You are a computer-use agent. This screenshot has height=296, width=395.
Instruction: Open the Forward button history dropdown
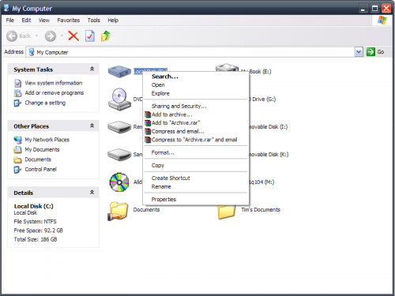click(62, 36)
